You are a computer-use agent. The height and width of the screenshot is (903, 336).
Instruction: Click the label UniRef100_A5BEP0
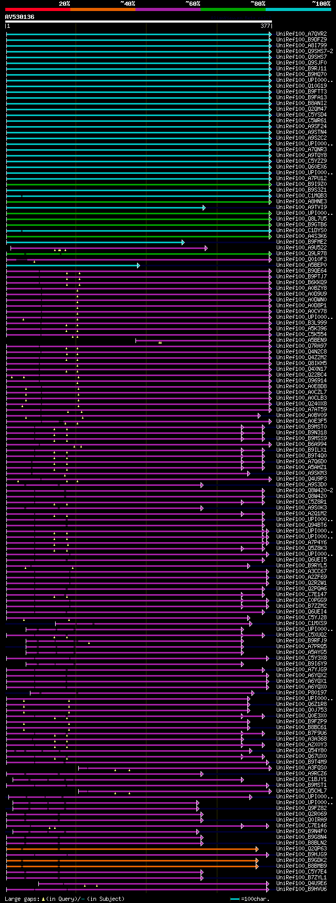[x=301, y=265]
